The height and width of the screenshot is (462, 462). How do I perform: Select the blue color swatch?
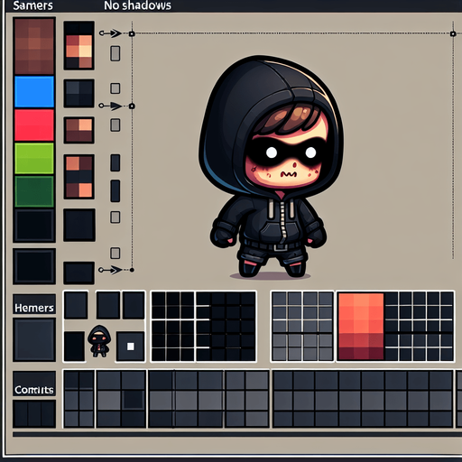[x=34, y=92]
